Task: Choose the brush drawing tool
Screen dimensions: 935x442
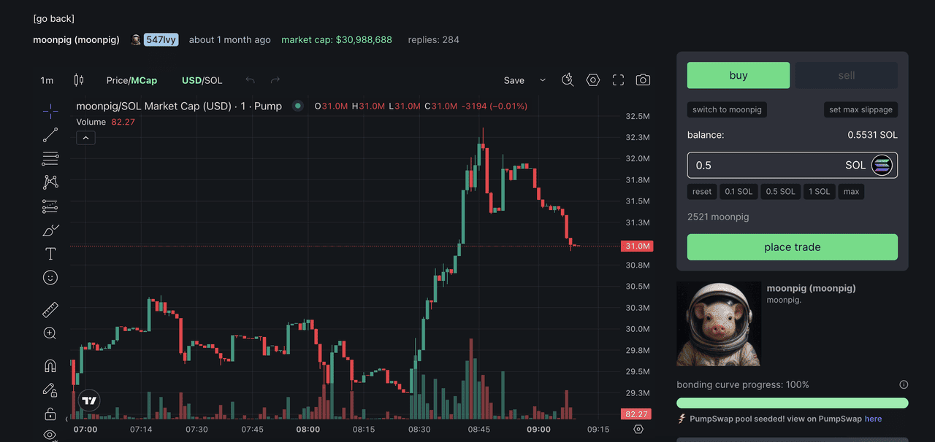Action: coord(50,230)
